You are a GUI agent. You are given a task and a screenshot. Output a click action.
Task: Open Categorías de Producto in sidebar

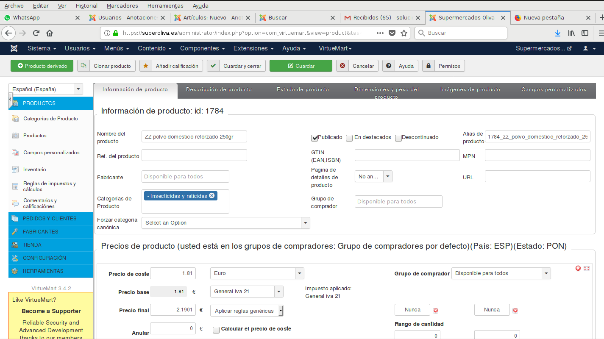point(50,119)
